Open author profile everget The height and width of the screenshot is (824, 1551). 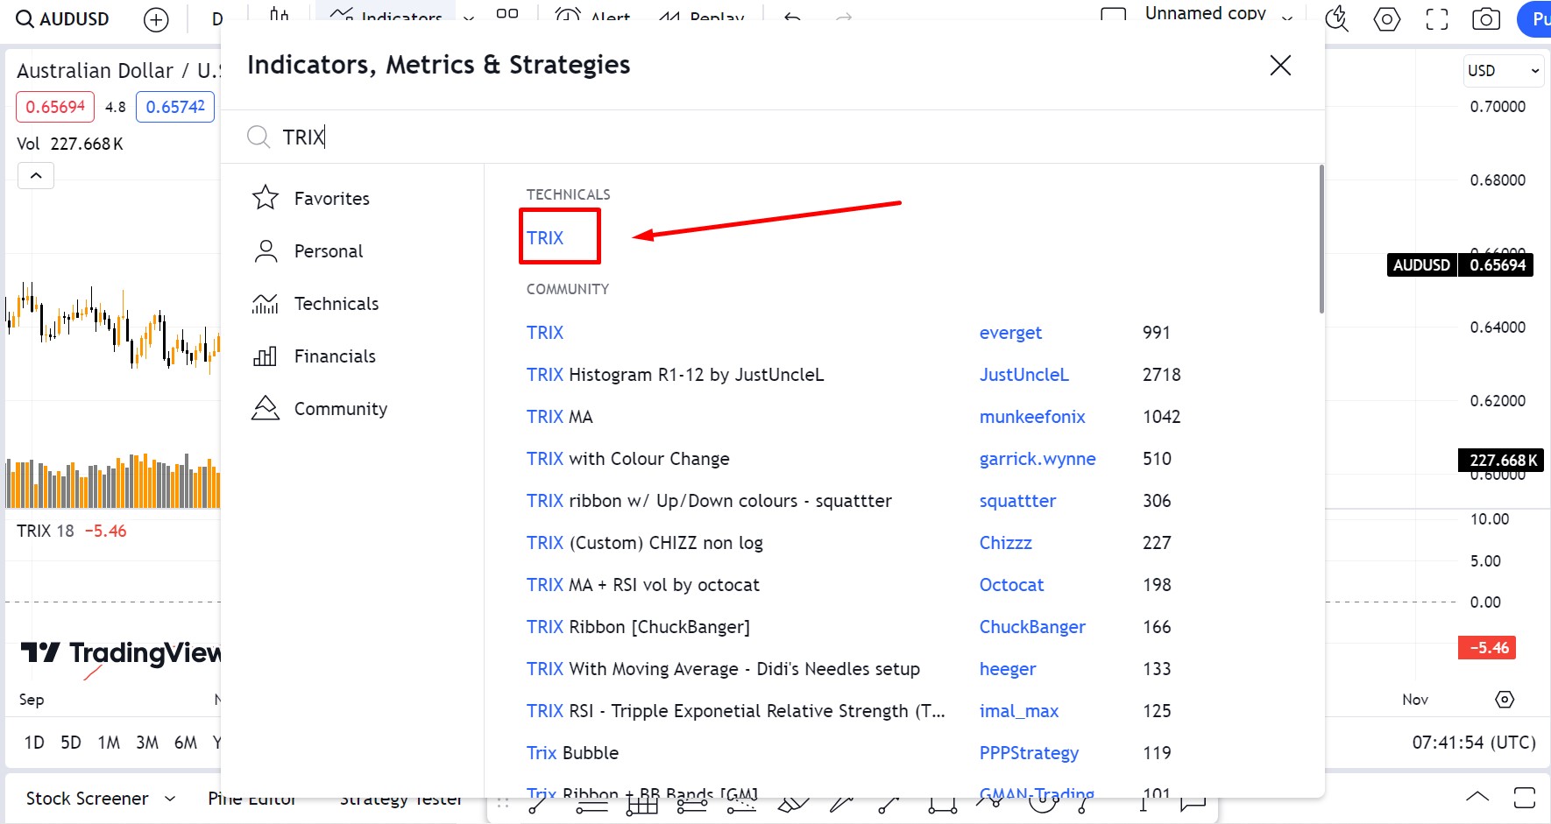tap(1010, 333)
